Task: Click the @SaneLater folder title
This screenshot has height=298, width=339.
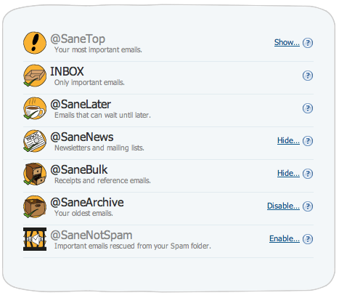Action: point(81,105)
